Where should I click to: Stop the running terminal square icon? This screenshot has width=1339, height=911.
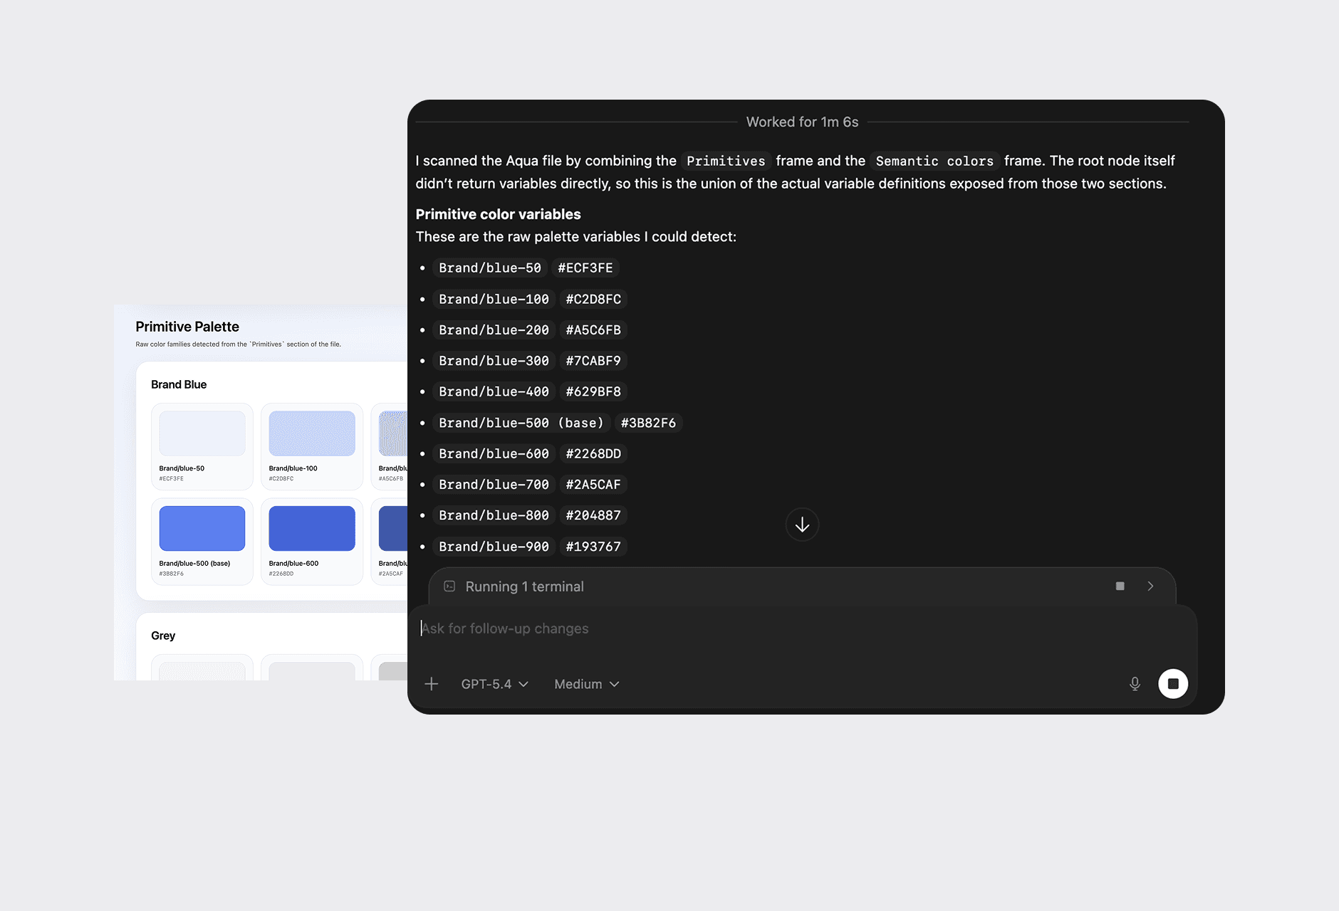click(x=1120, y=586)
